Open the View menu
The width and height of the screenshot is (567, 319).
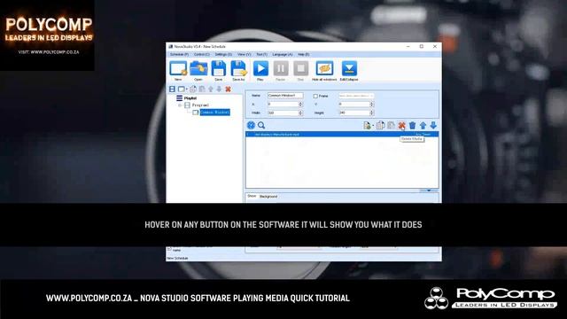244,54
